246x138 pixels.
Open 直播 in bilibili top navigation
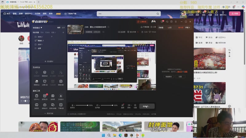pos(21,13)
